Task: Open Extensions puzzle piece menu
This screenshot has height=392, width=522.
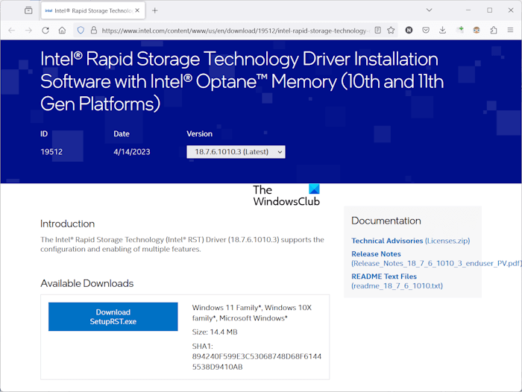Action: pyautogui.click(x=494, y=31)
